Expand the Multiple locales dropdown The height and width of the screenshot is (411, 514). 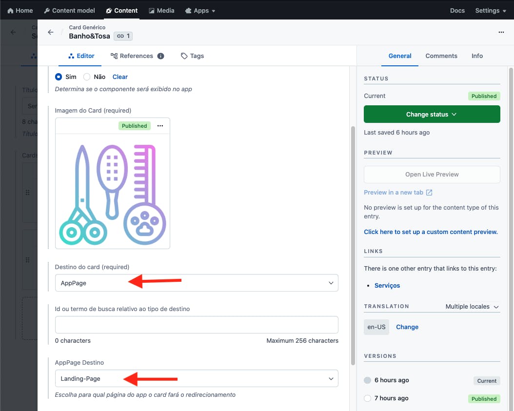(472, 307)
